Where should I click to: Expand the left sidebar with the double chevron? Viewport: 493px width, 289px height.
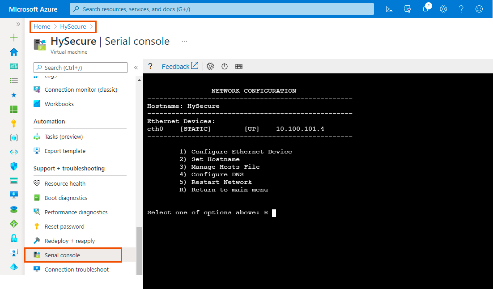(18, 24)
